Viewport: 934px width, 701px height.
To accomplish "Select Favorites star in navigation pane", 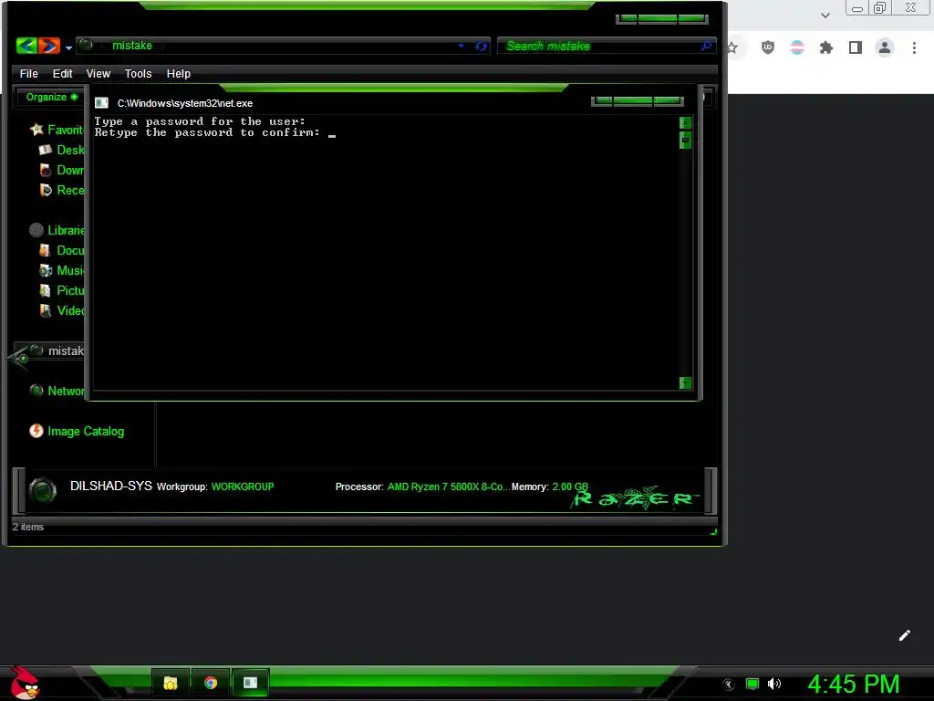I will click(36, 130).
